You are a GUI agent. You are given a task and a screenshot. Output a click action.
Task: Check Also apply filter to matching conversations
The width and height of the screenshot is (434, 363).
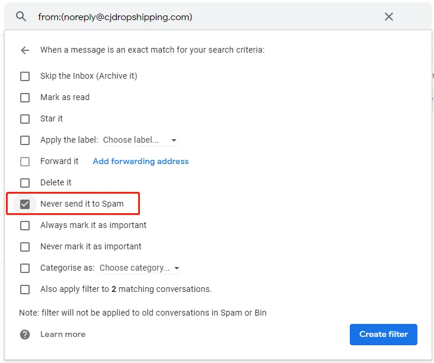point(25,290)
